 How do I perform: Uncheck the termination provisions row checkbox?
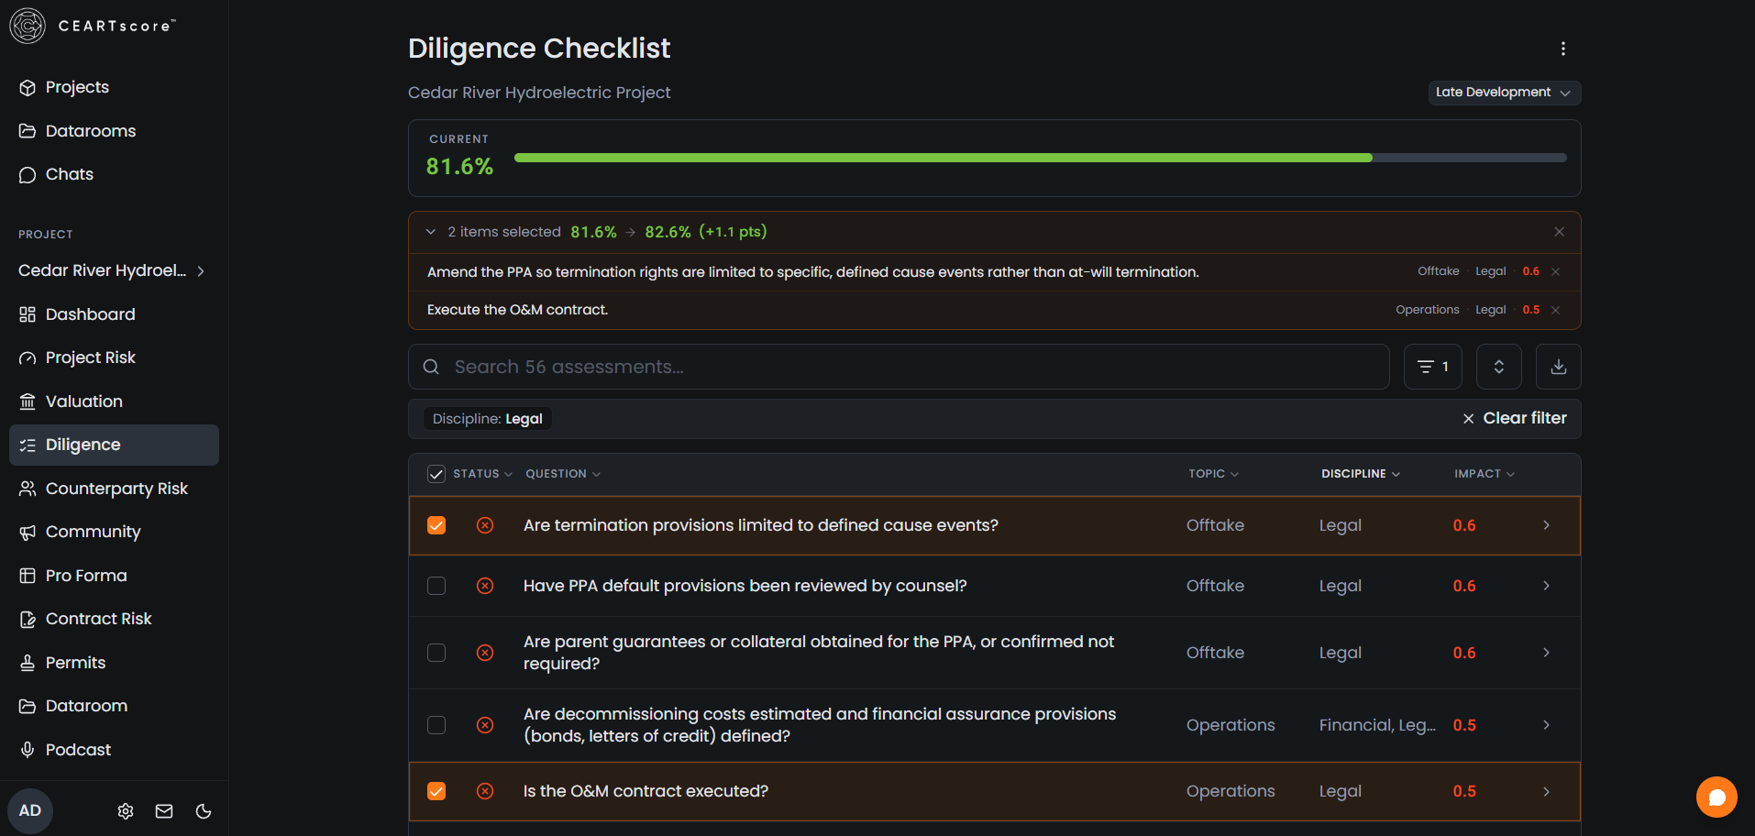(x=436, y=525)
